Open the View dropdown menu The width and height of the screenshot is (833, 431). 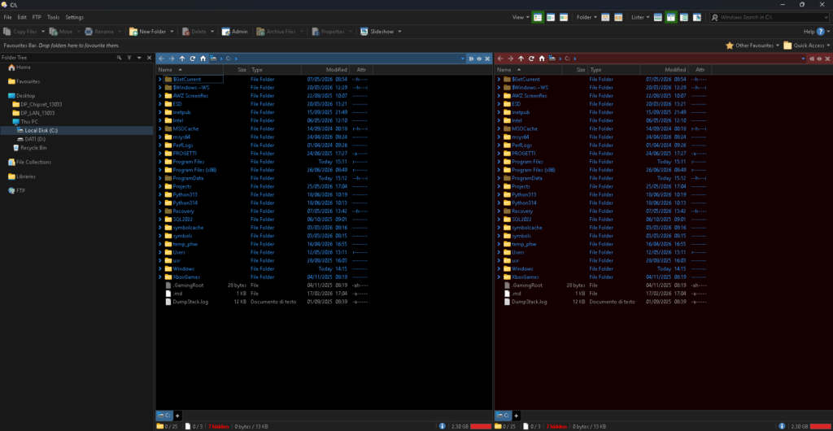[521, 18]
